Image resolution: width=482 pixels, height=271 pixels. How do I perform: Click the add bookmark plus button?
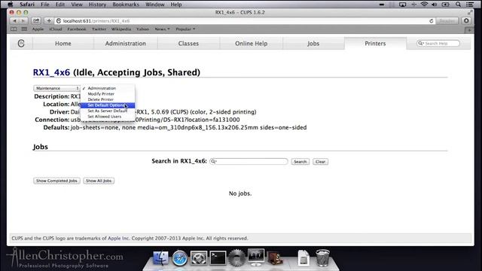pyautogui.click(x=49, y=21)
